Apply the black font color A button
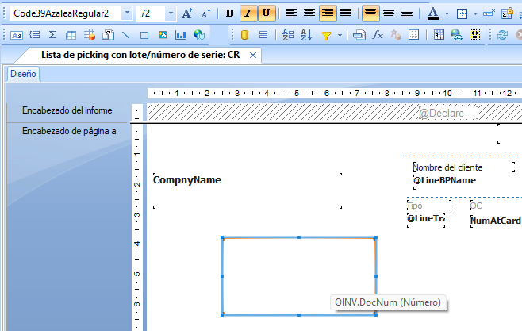This screenshot has height=331, width=522. coord(433,13)
